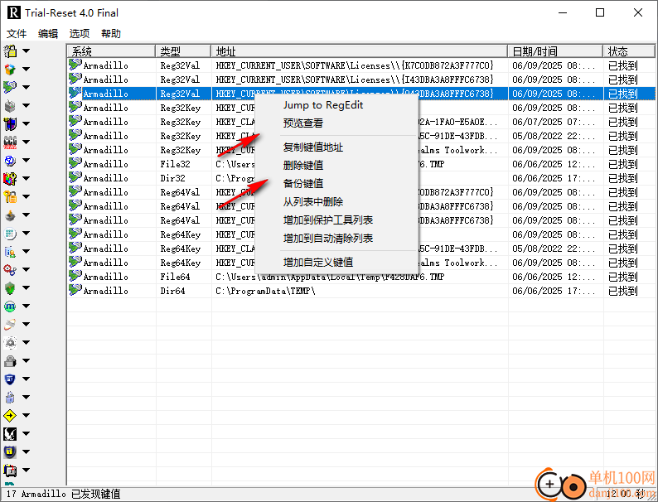Choose 备份键值 from the context menu
Screen dimensions: 658x502
(x=303, y=183)
